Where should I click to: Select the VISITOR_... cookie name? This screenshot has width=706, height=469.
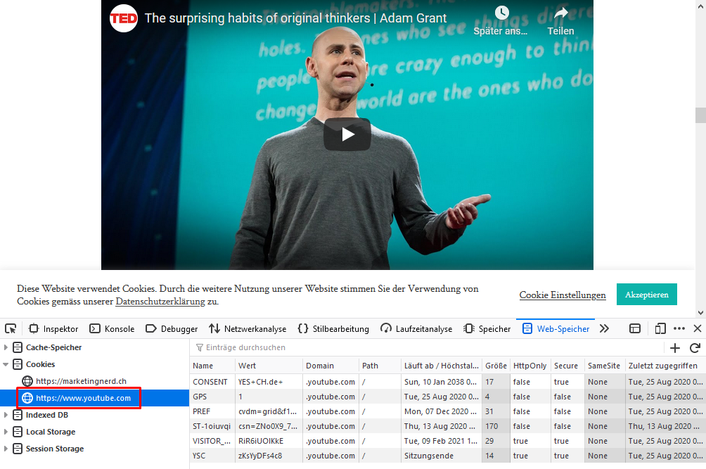[212, 441]
